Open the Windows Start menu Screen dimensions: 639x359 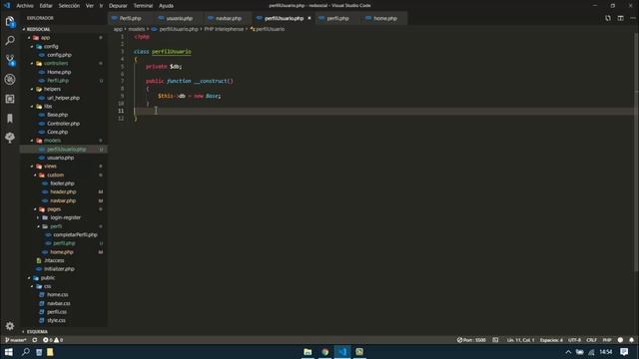(x=8, y=352)
